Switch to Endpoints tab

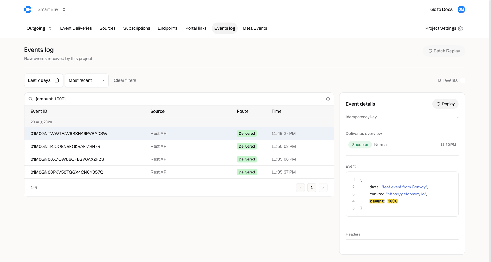tap(168, 28)
